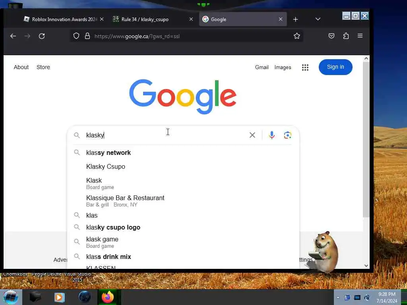This screenshot has width=407, height=305.
Task: Open the Store link
Action: click(43, 67)
